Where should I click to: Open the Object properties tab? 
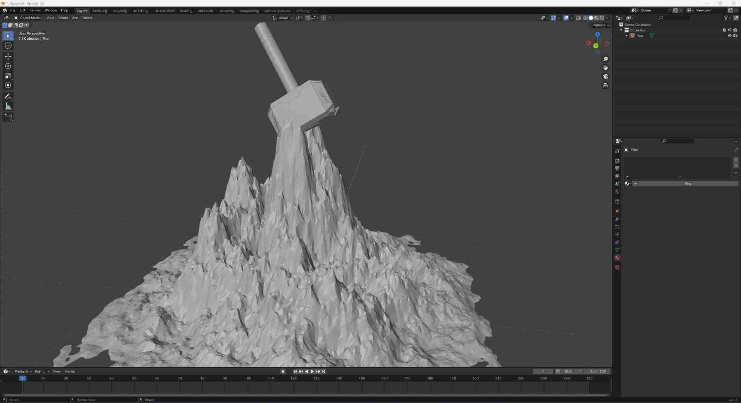tap(617, 211)
